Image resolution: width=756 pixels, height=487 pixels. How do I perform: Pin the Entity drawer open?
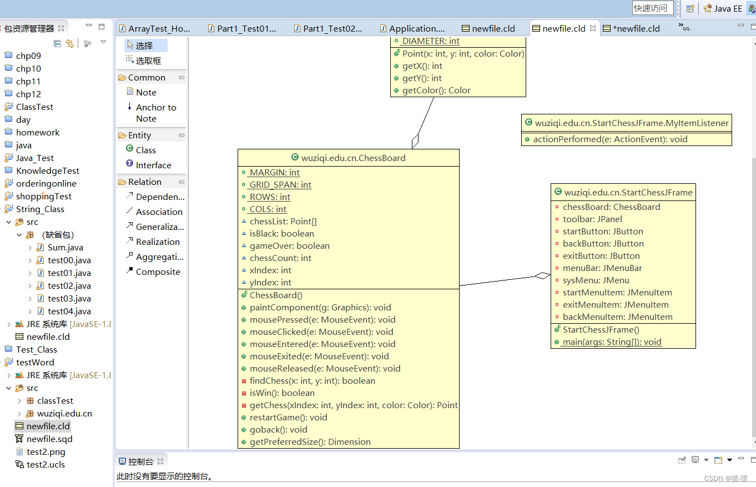tap(181, 135)
